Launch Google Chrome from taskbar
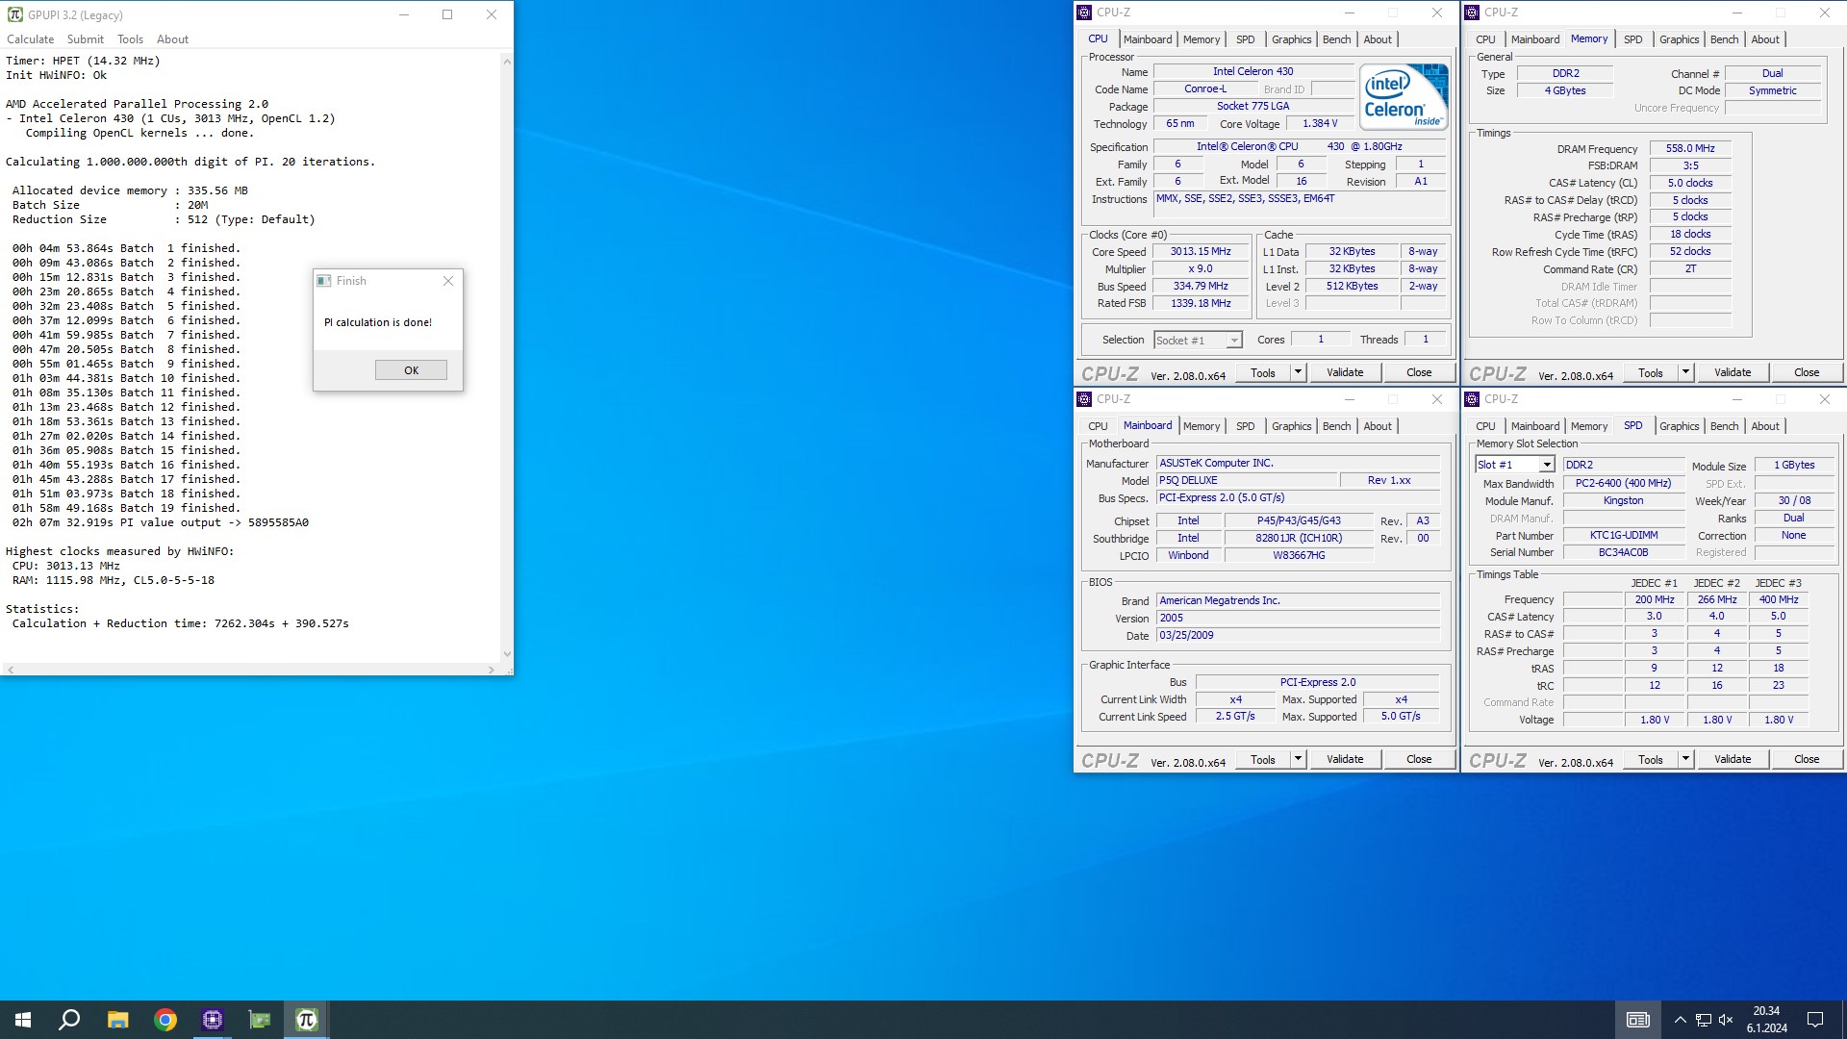This screenshot has height=1039, width=1847. [165, 1020]
